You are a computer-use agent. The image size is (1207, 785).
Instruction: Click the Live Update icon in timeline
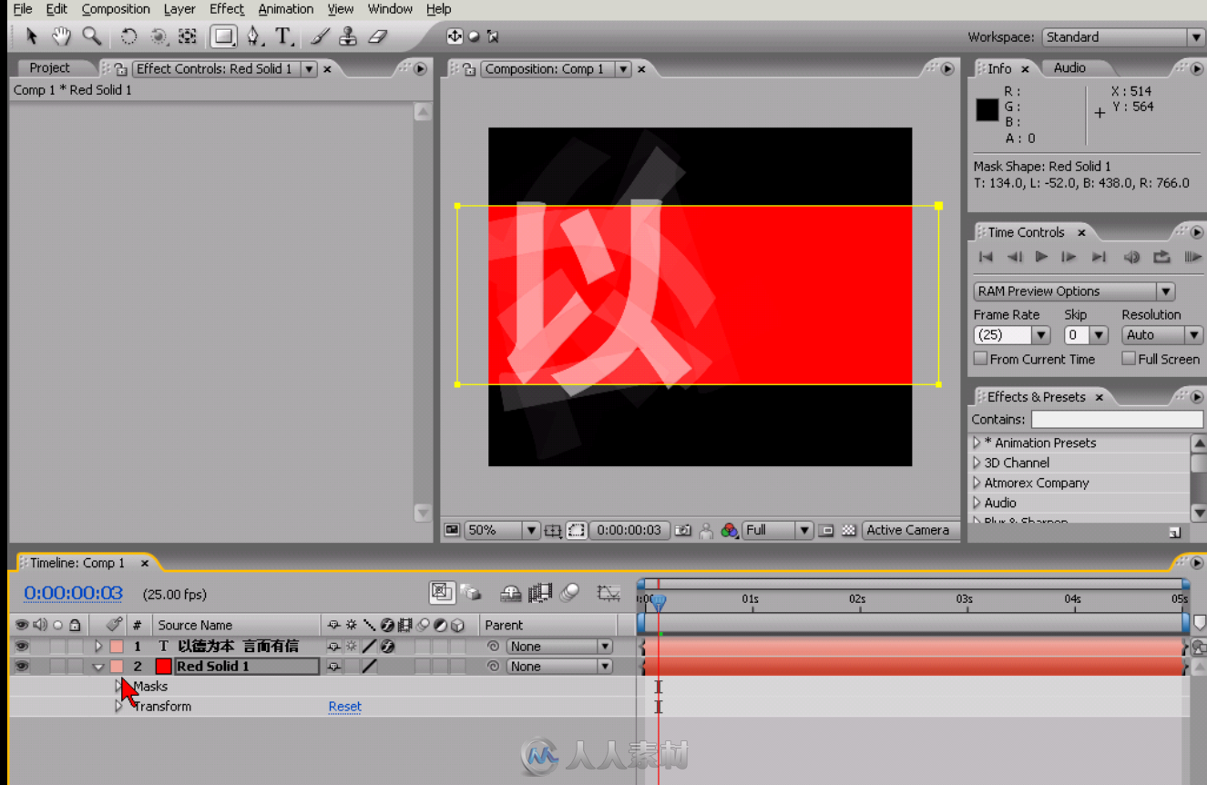[x=442, y=593]
